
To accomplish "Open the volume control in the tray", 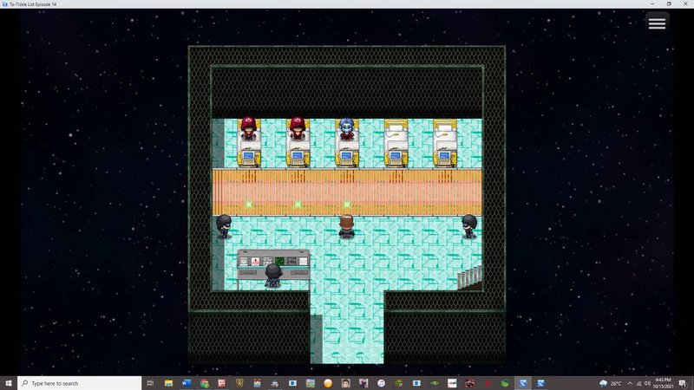I will [x=647, y=383].
